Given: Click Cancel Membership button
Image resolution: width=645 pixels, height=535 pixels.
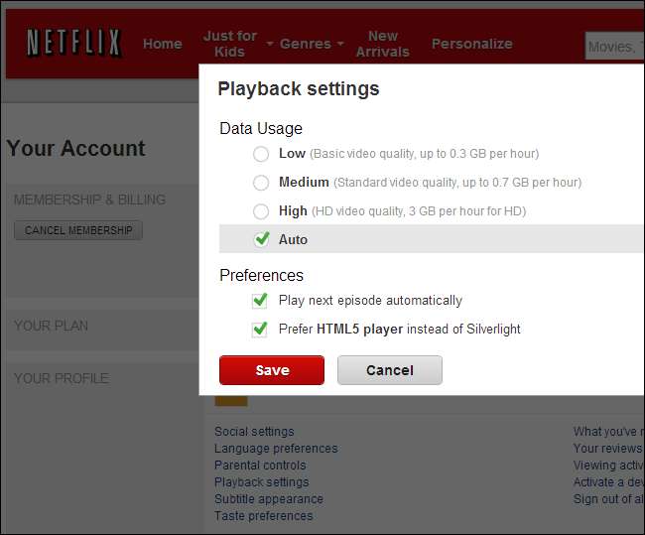Looking at the screenshot, I should (78, 230).
